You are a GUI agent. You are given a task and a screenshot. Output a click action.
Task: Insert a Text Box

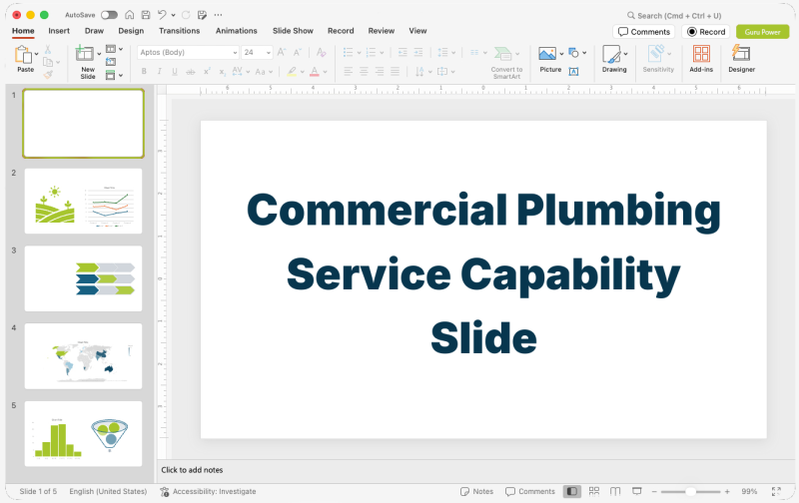[x=573, y=71]
